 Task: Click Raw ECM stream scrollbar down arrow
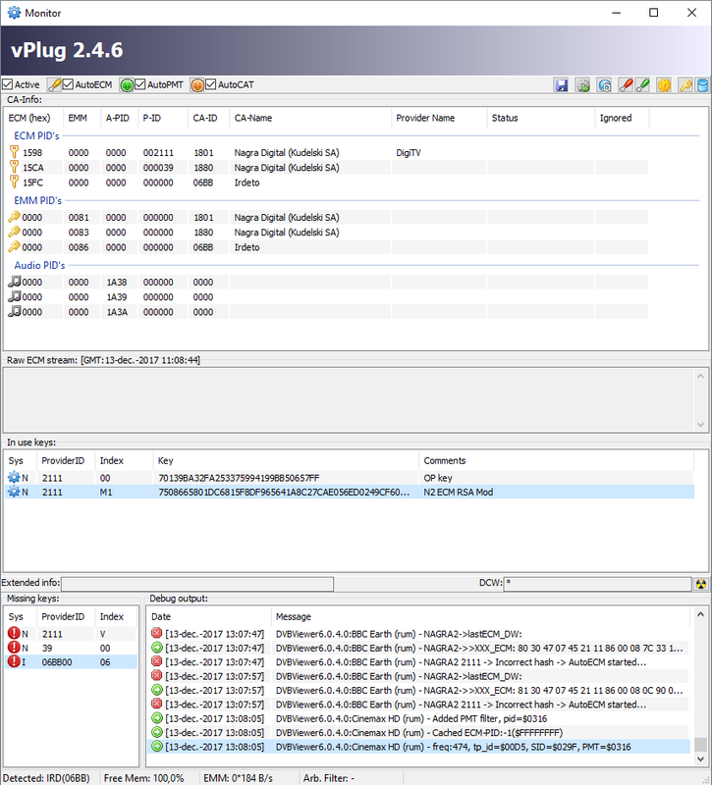[700, 425]
